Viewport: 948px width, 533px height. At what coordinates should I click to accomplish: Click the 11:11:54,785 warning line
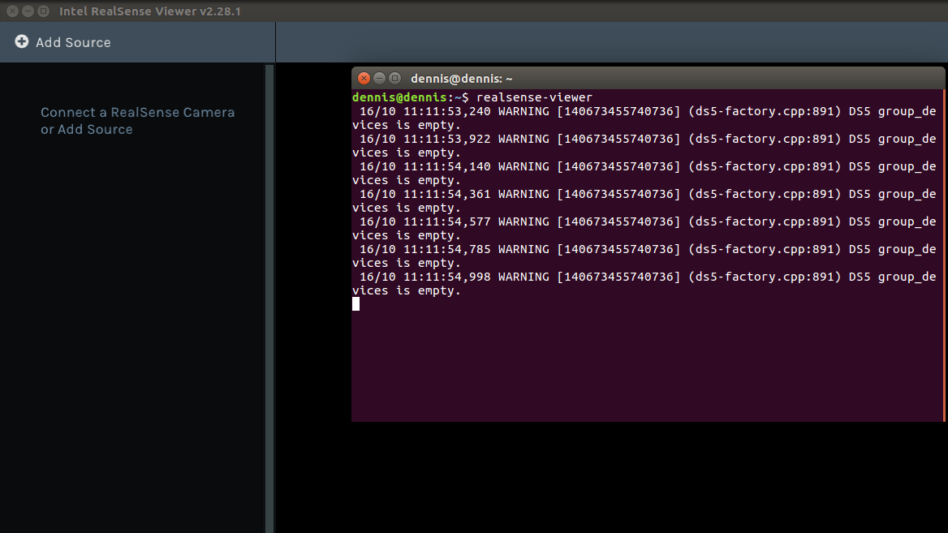[644, 256]
